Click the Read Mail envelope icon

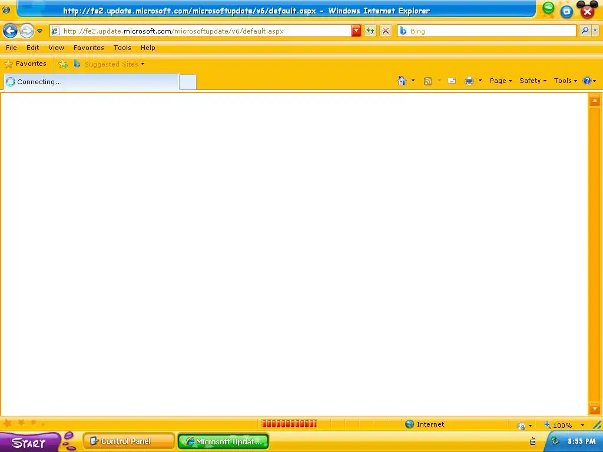point(452,81)
